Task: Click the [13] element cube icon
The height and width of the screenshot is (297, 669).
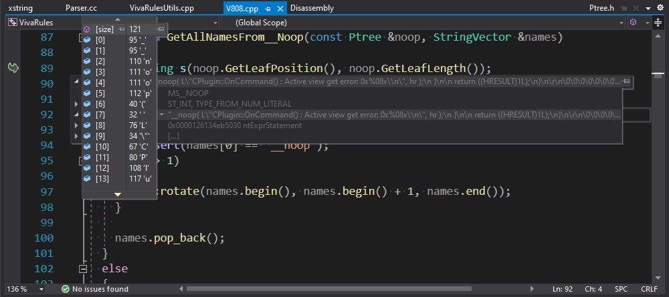Action: point(86,178)
